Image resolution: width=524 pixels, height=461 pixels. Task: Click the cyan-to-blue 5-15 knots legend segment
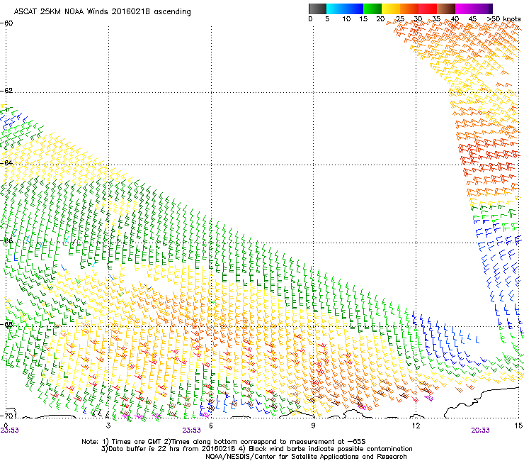click(x=345, y=9)
